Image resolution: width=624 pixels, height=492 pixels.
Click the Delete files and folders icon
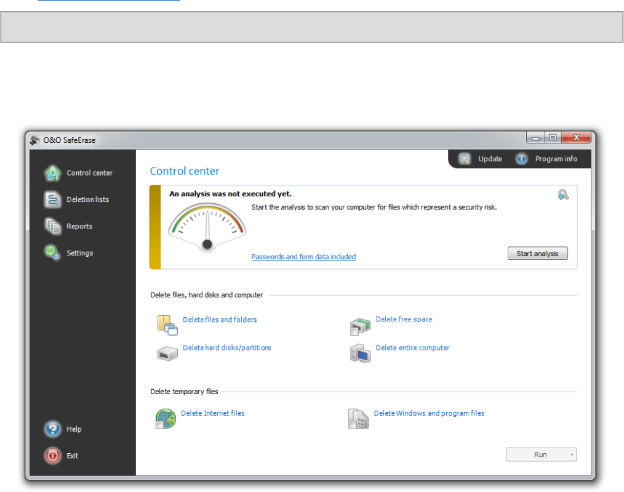[167, 325]
